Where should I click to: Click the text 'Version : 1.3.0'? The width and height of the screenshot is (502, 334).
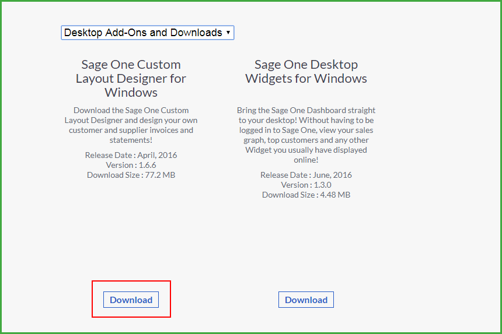(x=306, y=185)
